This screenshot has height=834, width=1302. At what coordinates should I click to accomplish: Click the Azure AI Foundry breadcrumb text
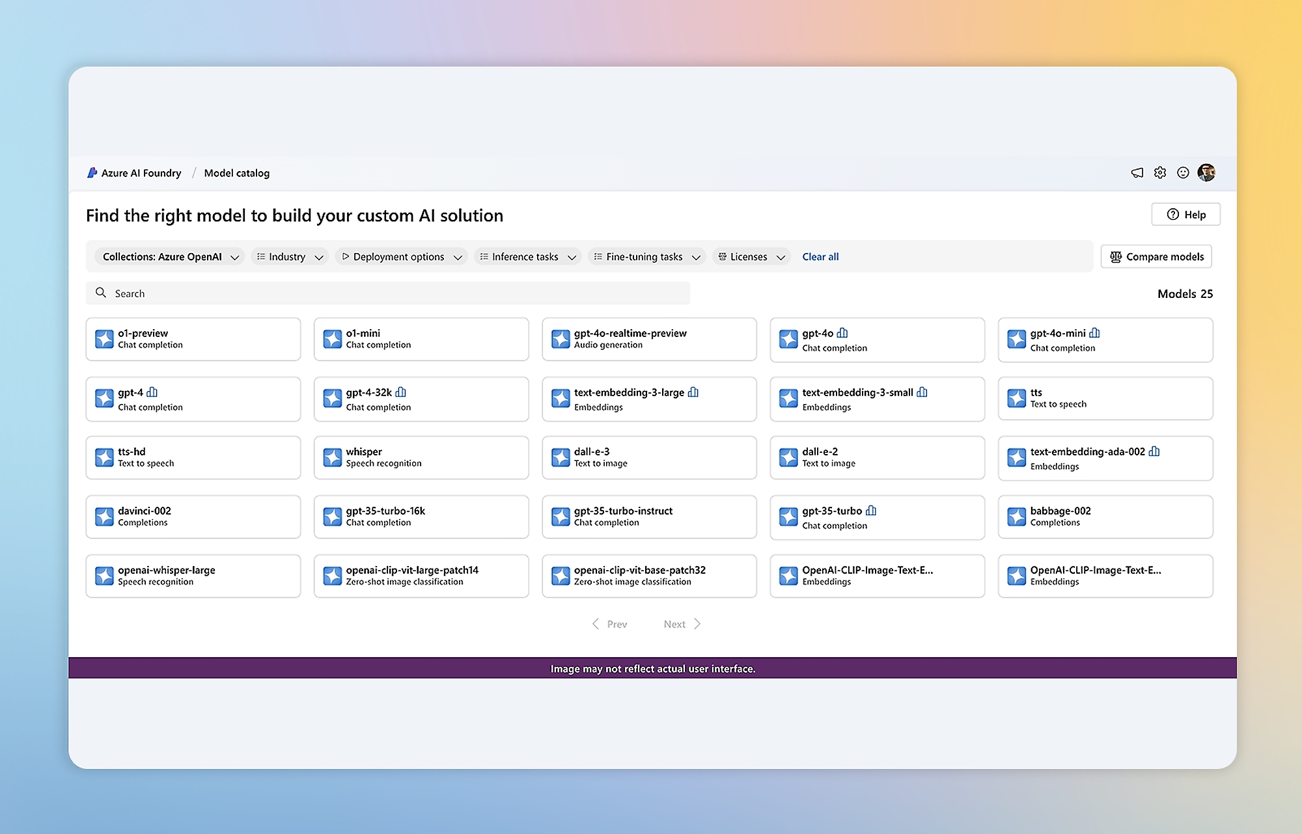[141, 173]
